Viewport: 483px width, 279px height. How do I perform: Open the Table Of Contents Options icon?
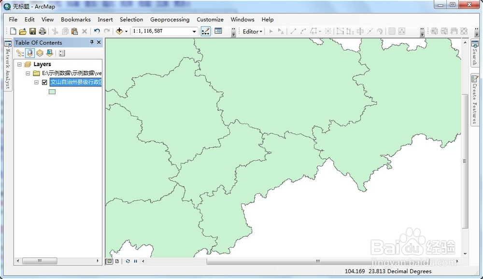[62, 53]
